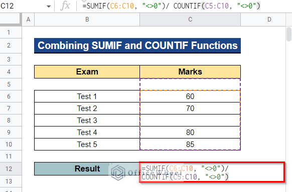Click the Test 5 cell
Image resolution: width=292 pixels, height=192 pixels.
click(x=87, y=144)
